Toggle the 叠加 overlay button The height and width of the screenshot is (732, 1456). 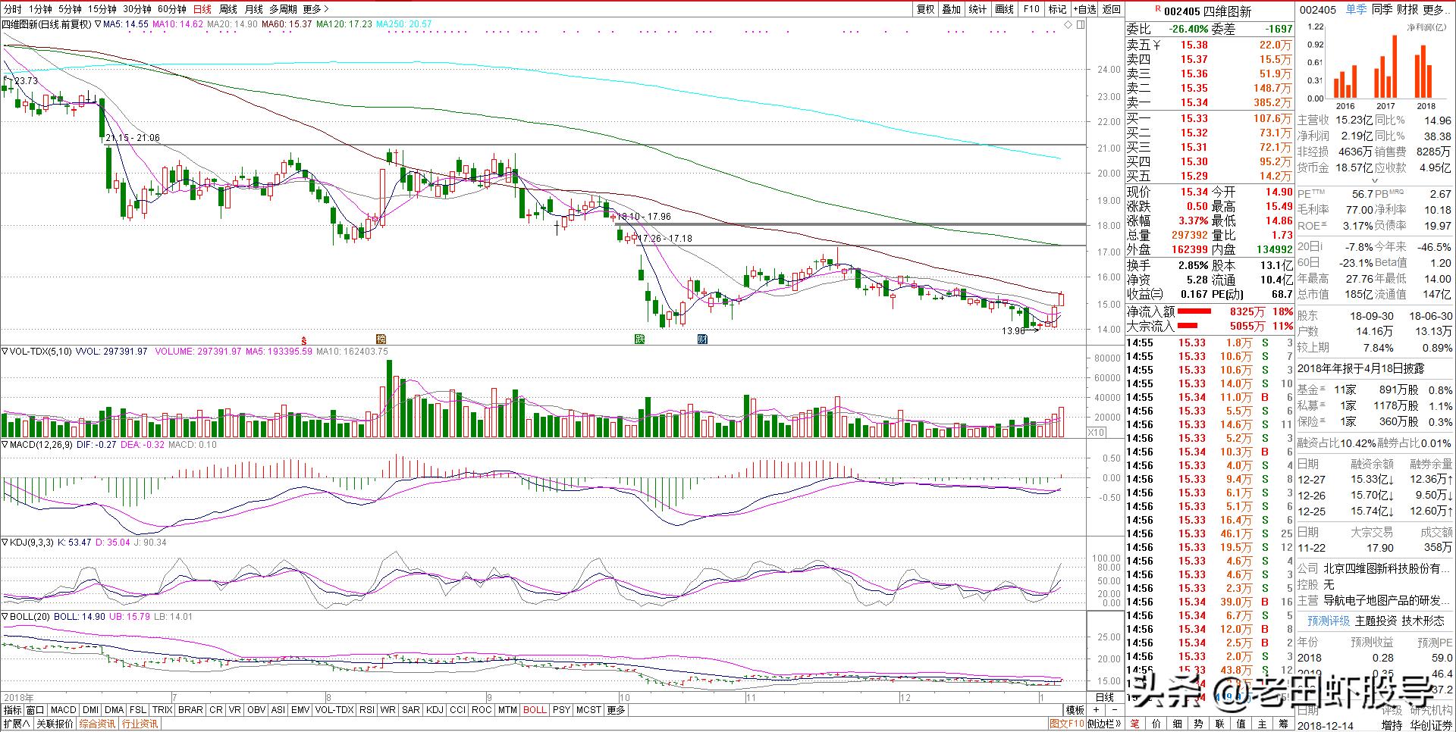tap(952, 9)
